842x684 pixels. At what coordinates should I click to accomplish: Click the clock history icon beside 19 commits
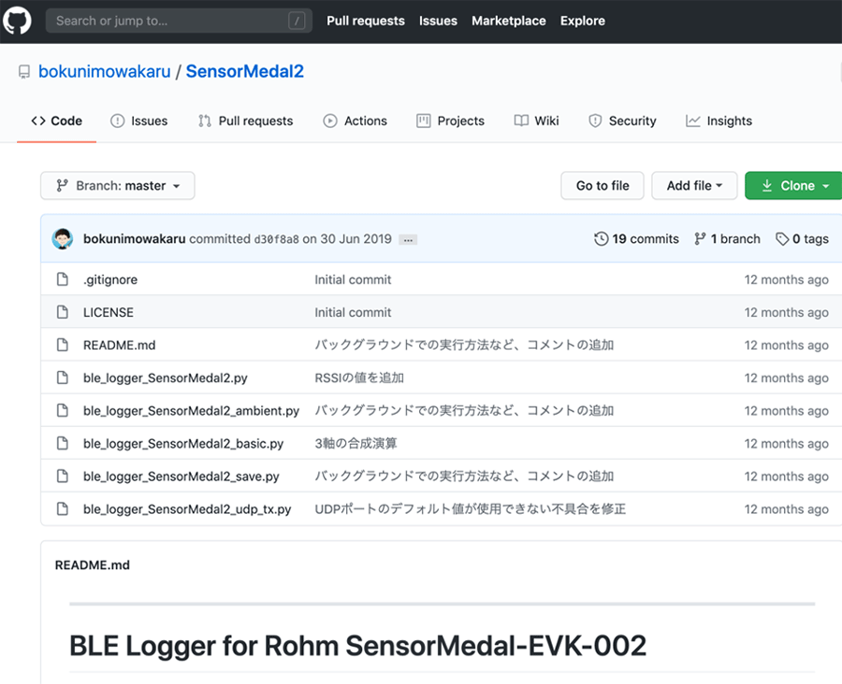(601, 238)
